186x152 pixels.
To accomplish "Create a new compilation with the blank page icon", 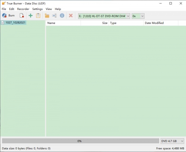I will [x=22, y=15].
